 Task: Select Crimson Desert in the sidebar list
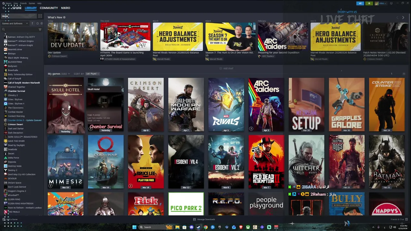(15, 124)
